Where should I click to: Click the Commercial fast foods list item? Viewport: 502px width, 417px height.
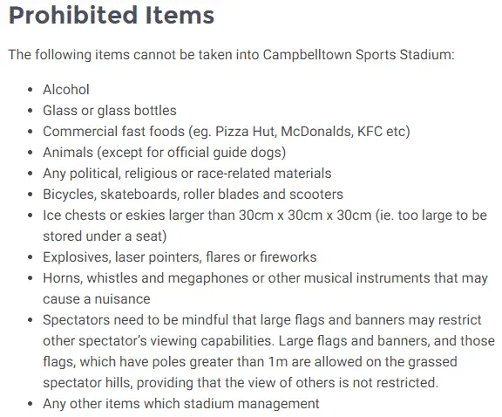tap(227, 132)
